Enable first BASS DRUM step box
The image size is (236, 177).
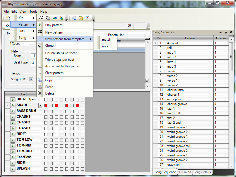[x=46, y=111]
